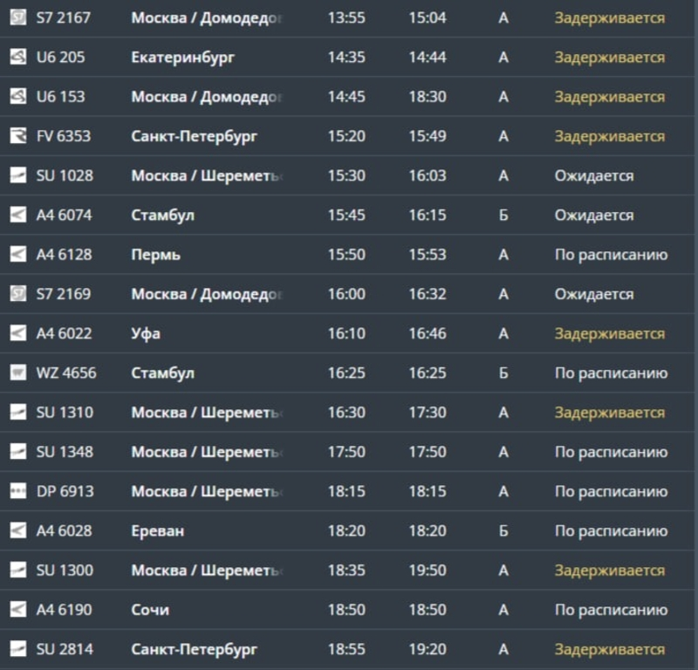Click the S7 airline logo beside flight S7 2167
Viewport: 698px width, 670px height.
pyautogui.click(x=17, y=17)
